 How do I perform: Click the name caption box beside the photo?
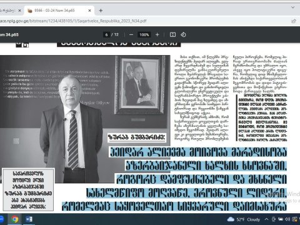137,137
